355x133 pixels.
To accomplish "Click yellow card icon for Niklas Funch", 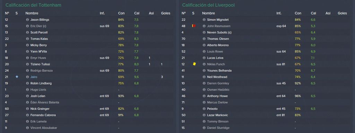I will [194, 64].
